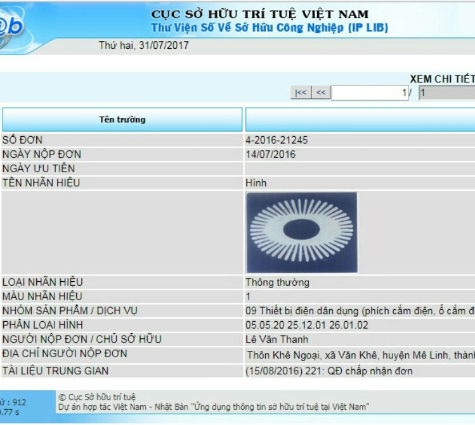
Task: Click the current page number input field
Action: click(x=370, y=93)
